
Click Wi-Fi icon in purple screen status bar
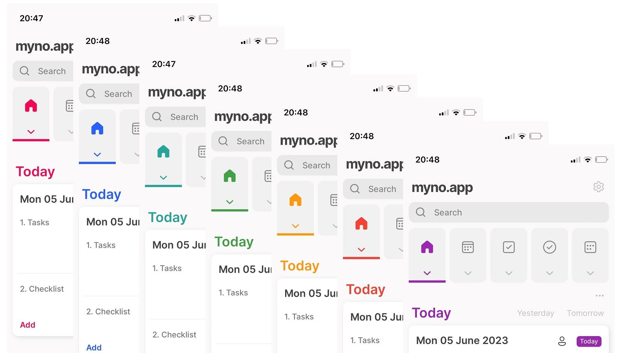(x=588, y=160)
